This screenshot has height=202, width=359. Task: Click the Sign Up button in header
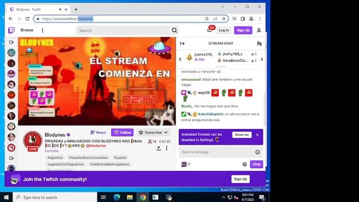pyautogui.click(x=243, y=30)
